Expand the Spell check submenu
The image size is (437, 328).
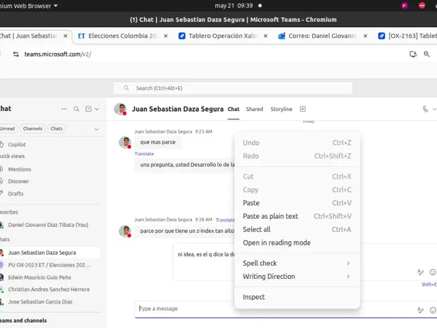297,263
